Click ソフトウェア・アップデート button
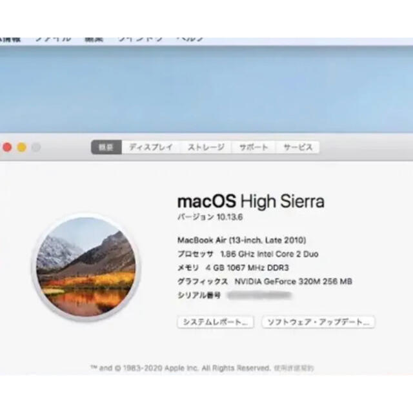 click(x=318, y=322)
